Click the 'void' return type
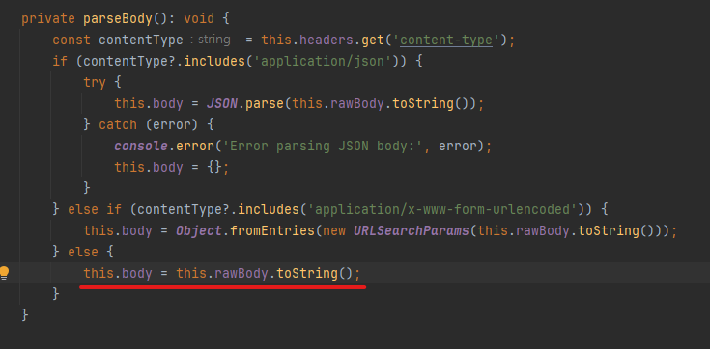This screenshot has width=710, height=349. coord(199,19)
